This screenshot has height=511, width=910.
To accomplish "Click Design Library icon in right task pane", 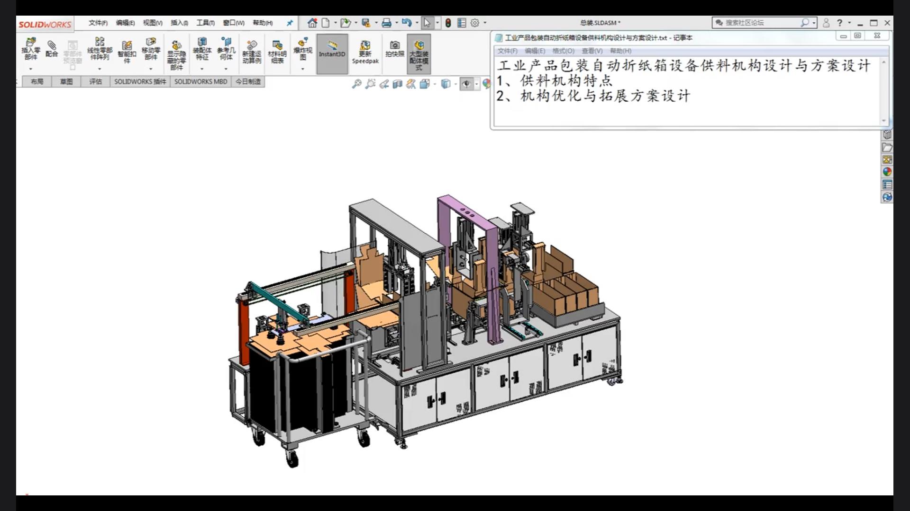I will [x=887, y=135].
